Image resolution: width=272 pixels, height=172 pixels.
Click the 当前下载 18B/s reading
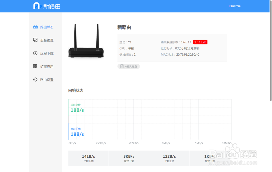(77, 134)
